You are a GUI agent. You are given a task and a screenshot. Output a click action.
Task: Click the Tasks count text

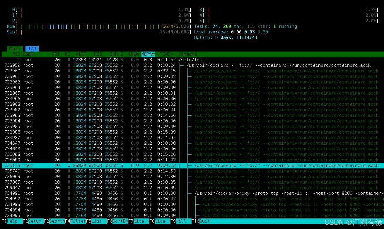[x=245, y=26]
